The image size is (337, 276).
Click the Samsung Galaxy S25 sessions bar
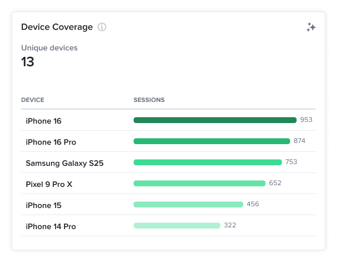pyautogui.click(x=207, y=162)
